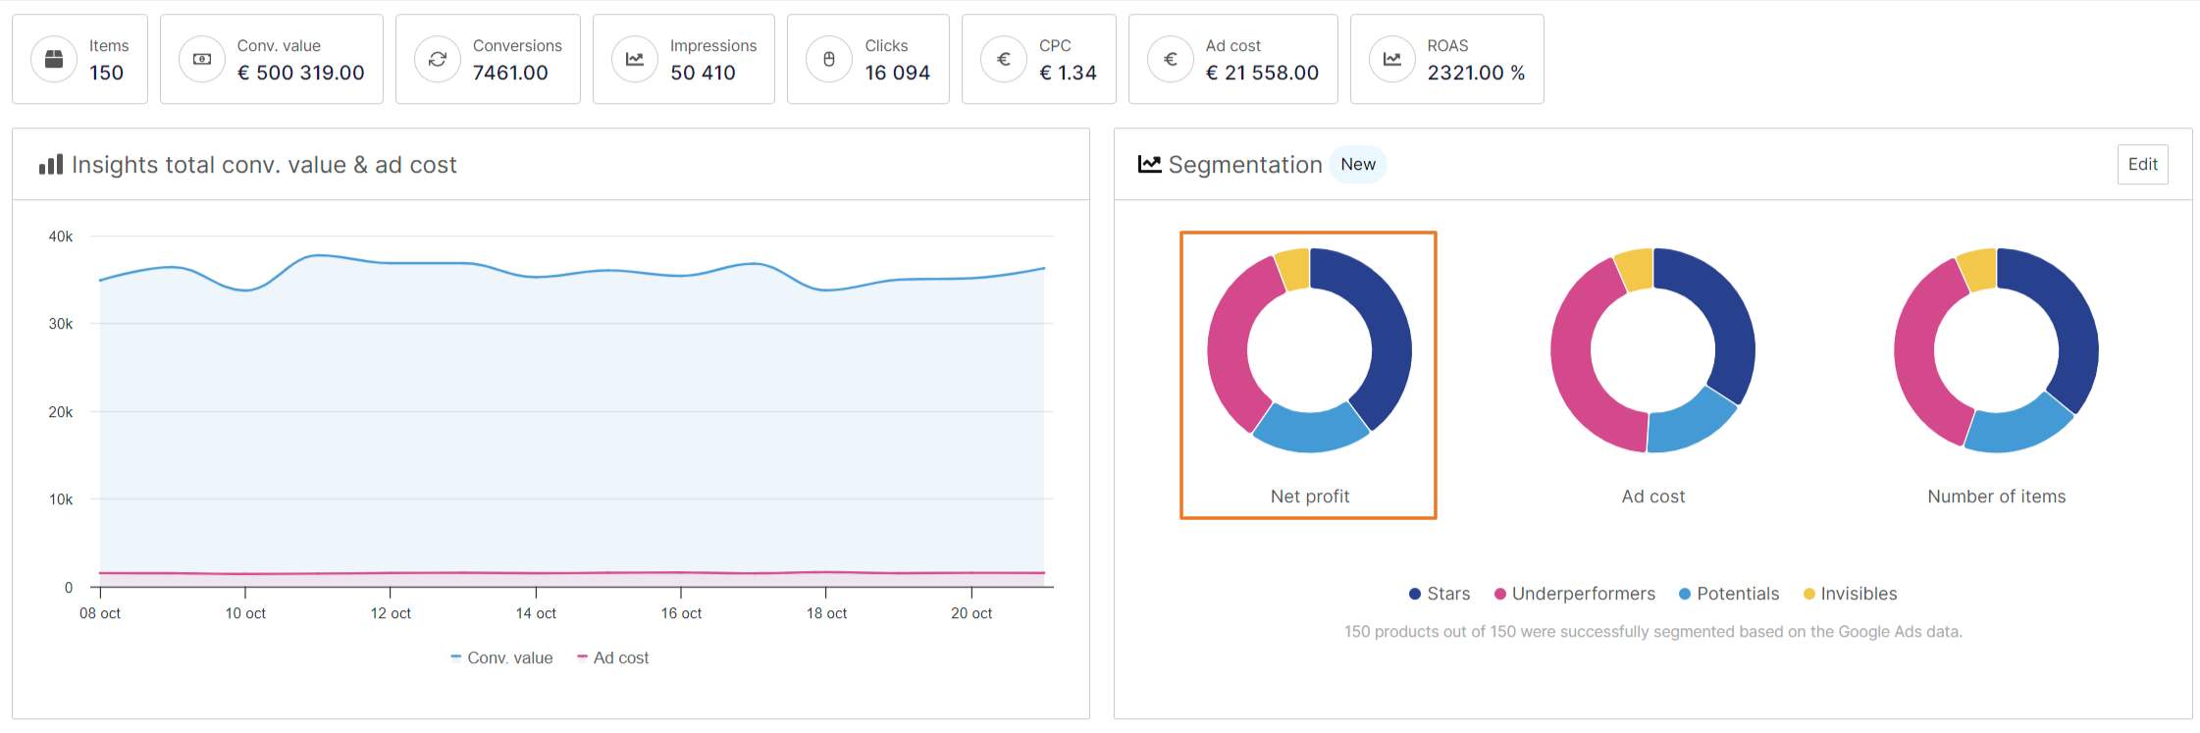Image resolution: width=2200 pixels, height=733 pixels.
Task: Click the Items box icon
Action: pos(54,59)
